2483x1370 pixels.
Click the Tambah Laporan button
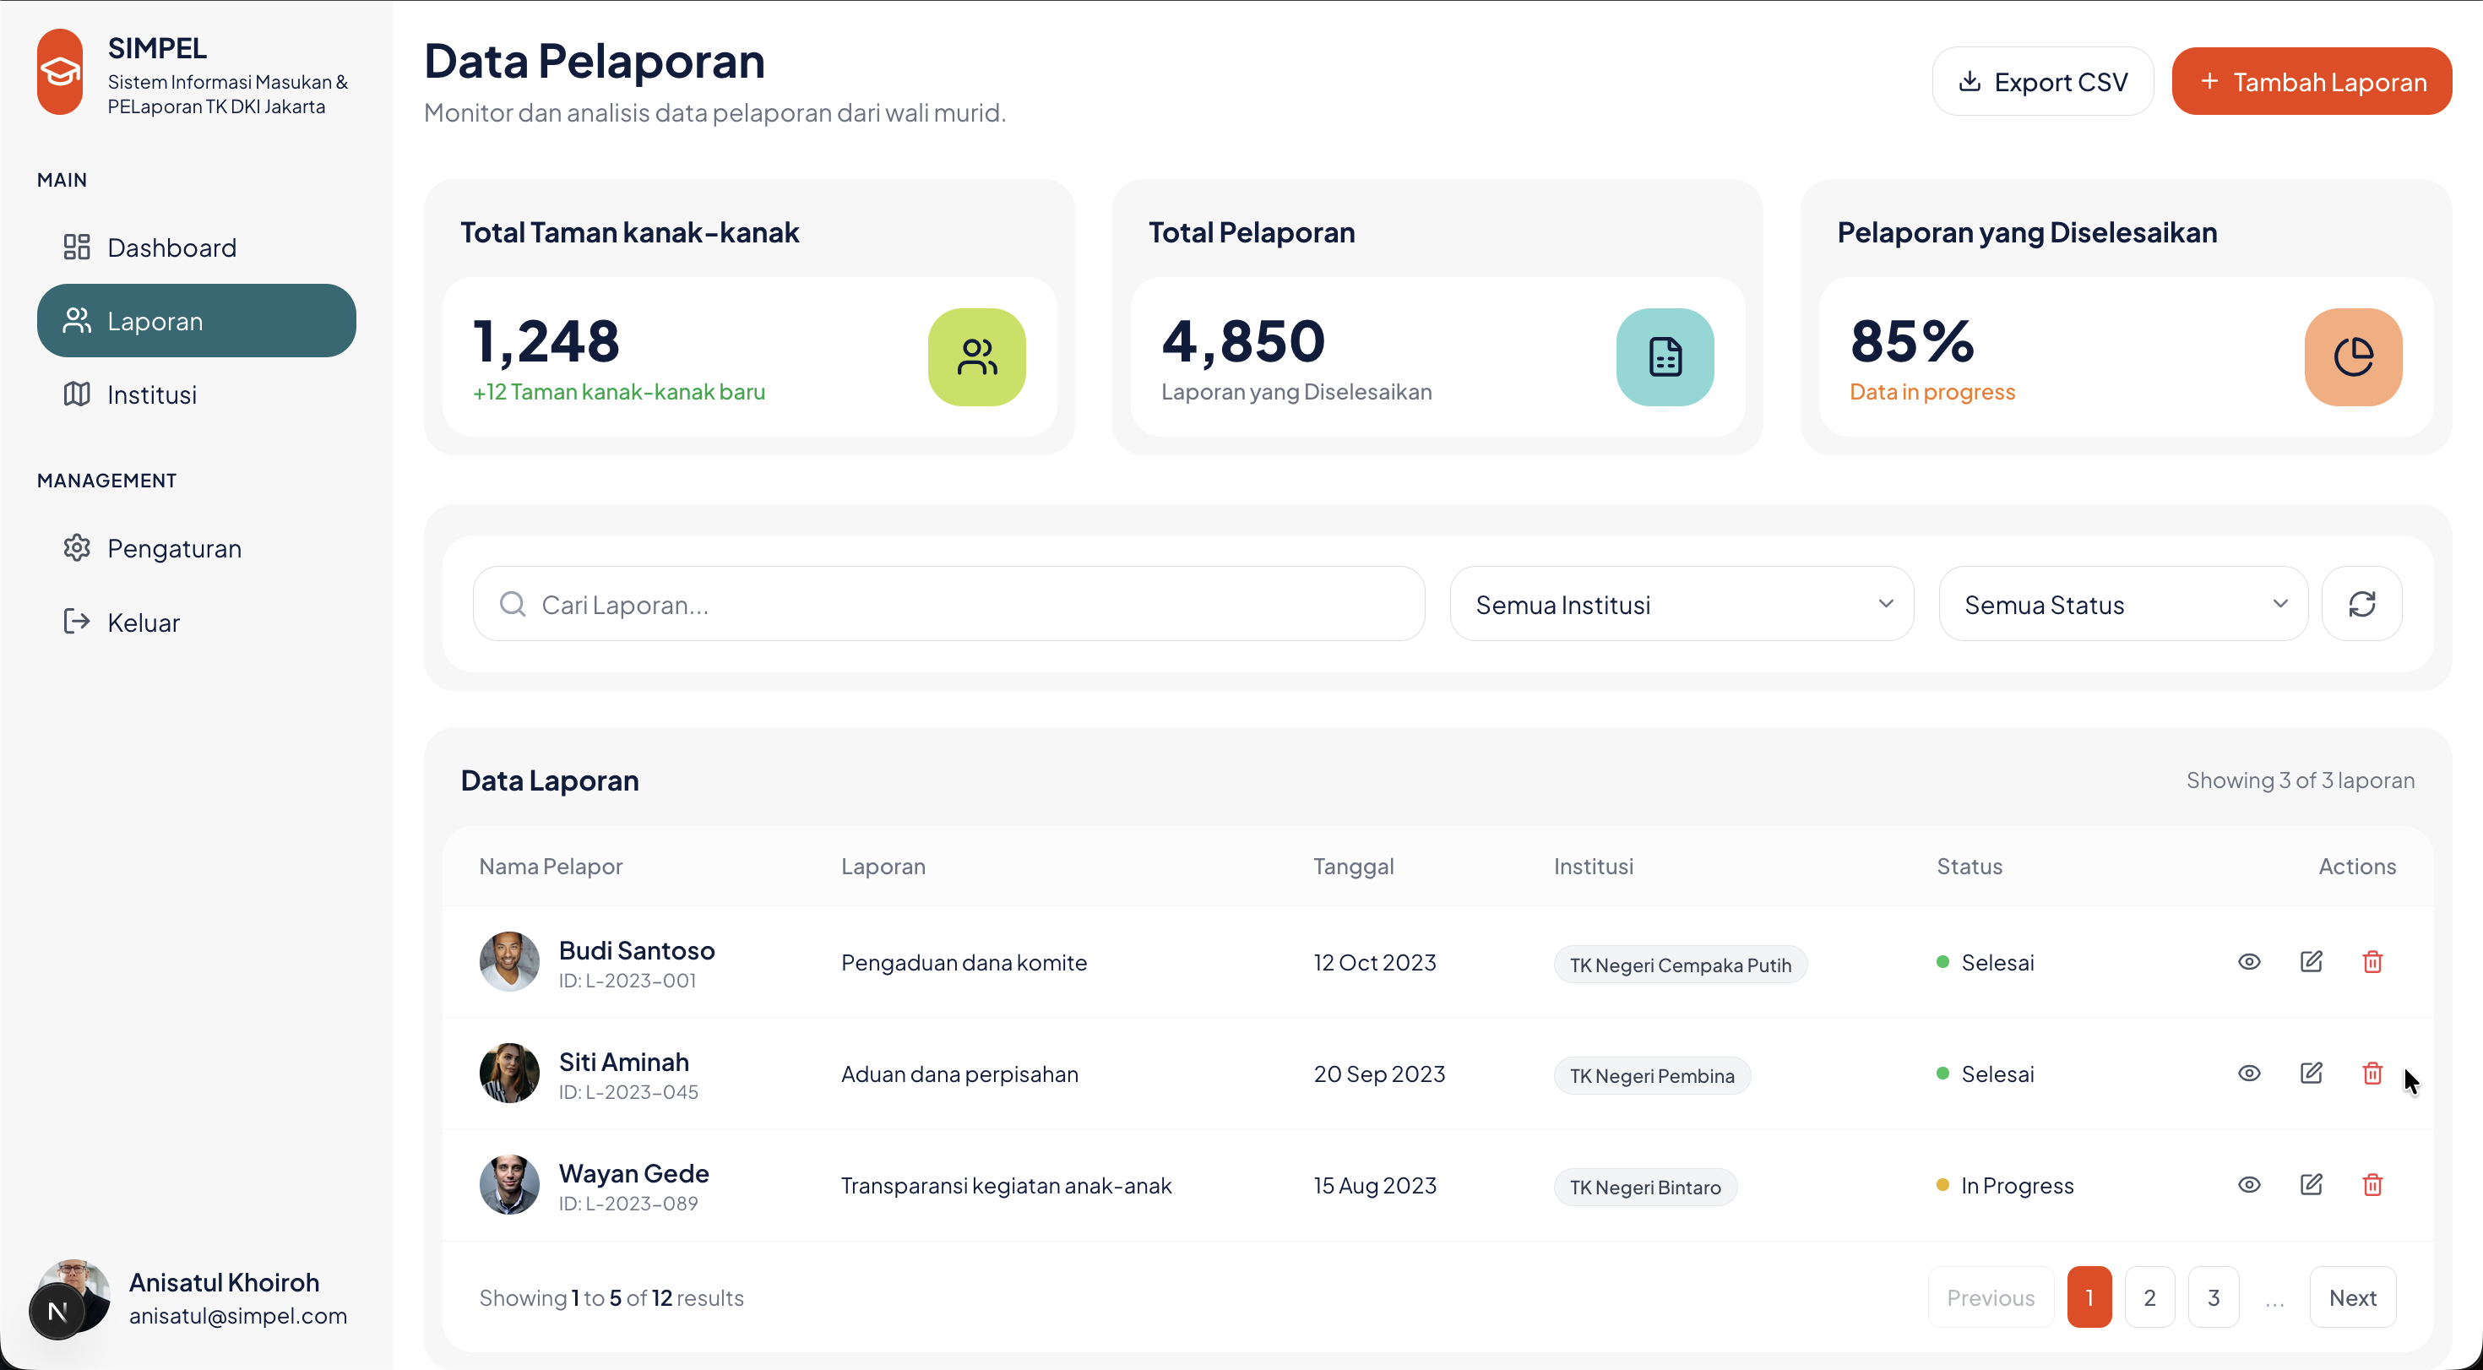click(2312, 82)
